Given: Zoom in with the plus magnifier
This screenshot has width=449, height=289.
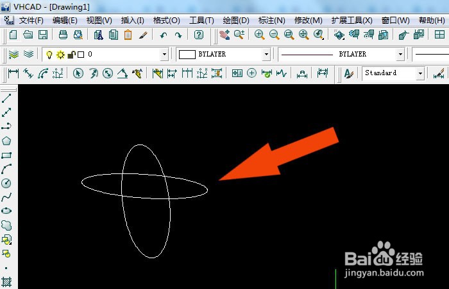Looking at the screenshot, I should pyautogui.click(x=259, y=35).
